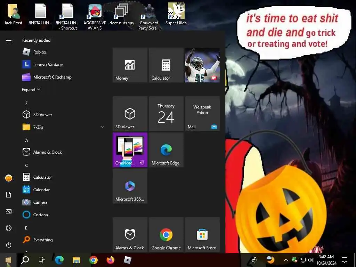Launch Roblox from Recently added
The height and width of the screenshot is (267, 356).
tap(63, 52)
